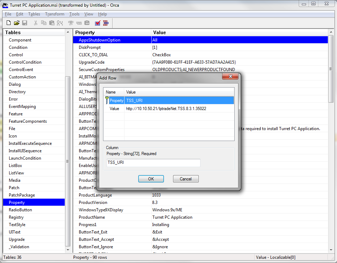Click the key icon beside Property row
This screenshot has width=337, height=263.
point(107,100)
